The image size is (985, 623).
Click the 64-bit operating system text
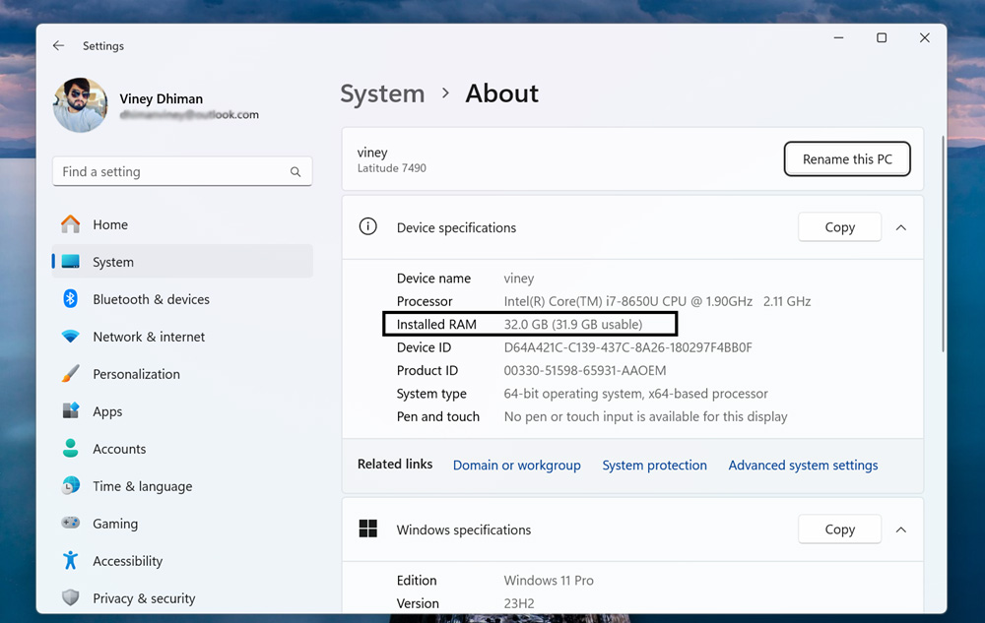[x=635, y=394]
